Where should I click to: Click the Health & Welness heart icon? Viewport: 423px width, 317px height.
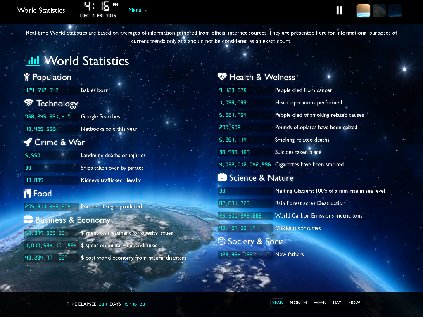[222, 77]
